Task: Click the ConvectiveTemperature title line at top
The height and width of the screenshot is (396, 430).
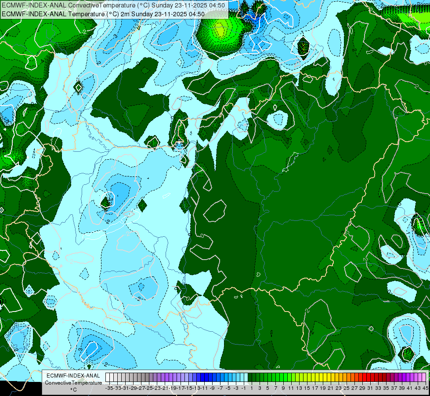Action: coord(113,5)
